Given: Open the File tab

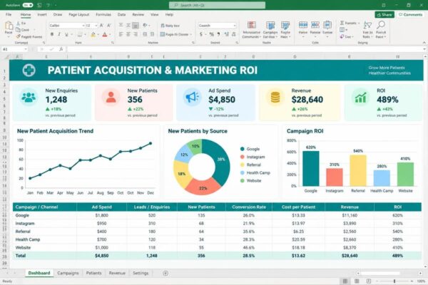Looking at the screenshot, I should [9, 14].
